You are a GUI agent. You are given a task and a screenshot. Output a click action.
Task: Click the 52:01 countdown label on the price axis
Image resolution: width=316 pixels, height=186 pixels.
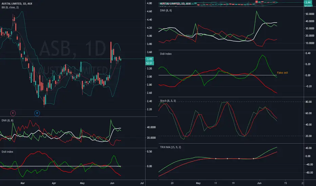pos(149,63)
